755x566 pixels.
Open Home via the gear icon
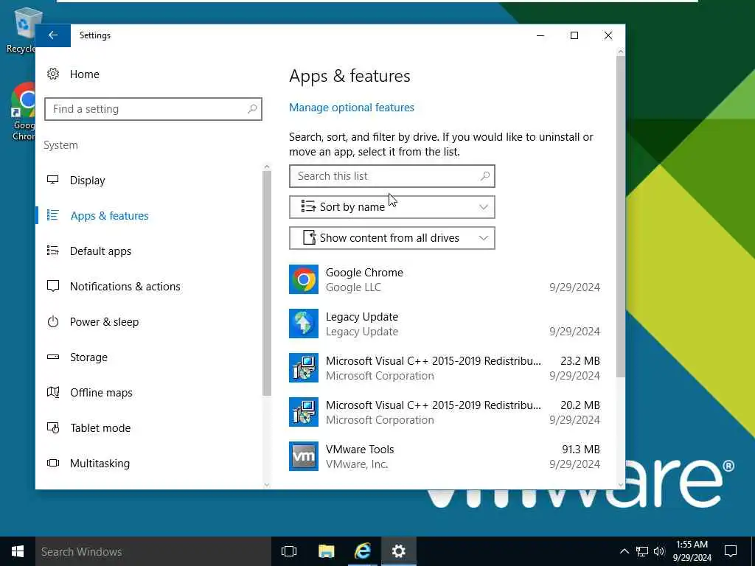click(x=53, y=74)
